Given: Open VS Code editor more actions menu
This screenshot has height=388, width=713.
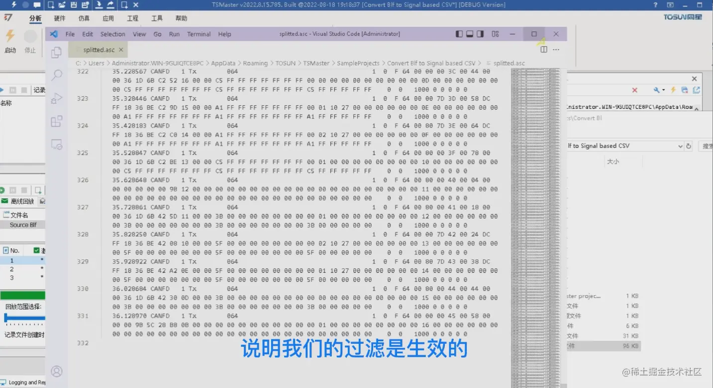Looking at the screenshot, I should (x=556, y=50).
